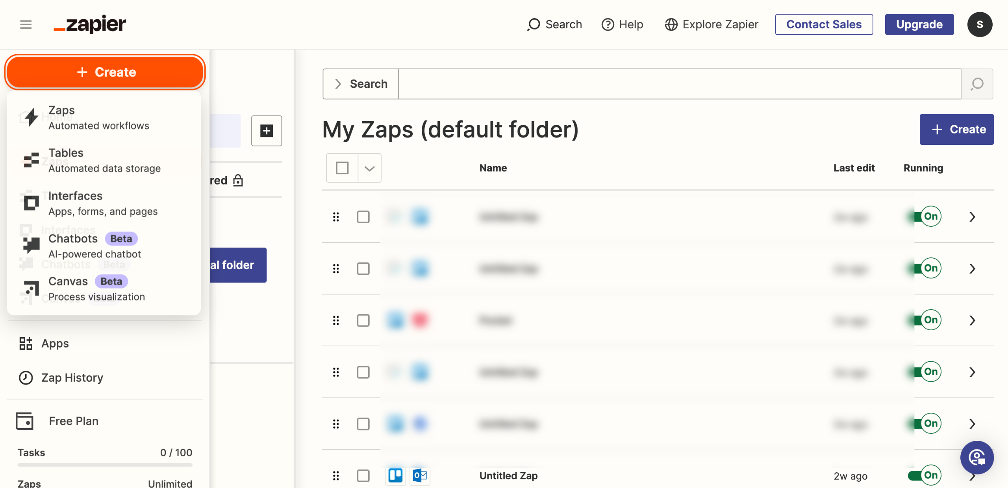Expand the first Zap row details arrow
Viewport: 1008px width, 488px height.
[x=972, y=217]
